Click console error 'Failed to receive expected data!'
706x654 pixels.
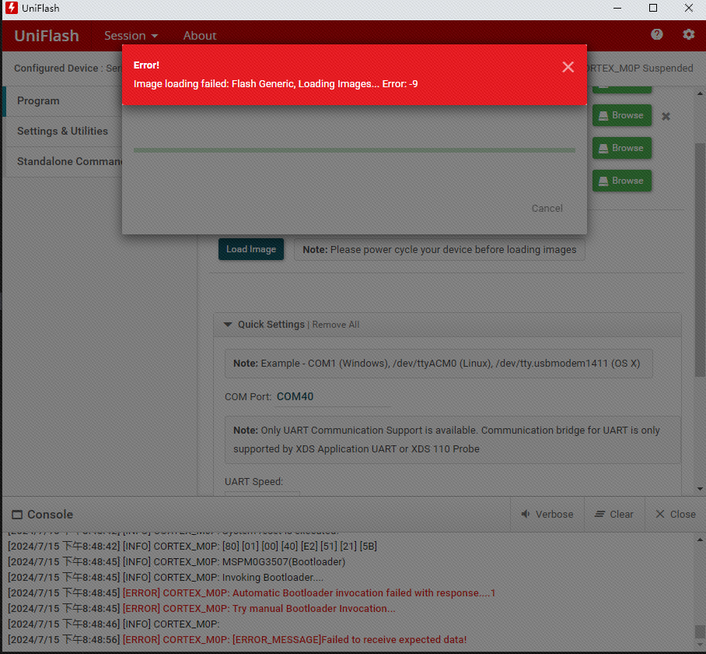[x=237, y=639]
